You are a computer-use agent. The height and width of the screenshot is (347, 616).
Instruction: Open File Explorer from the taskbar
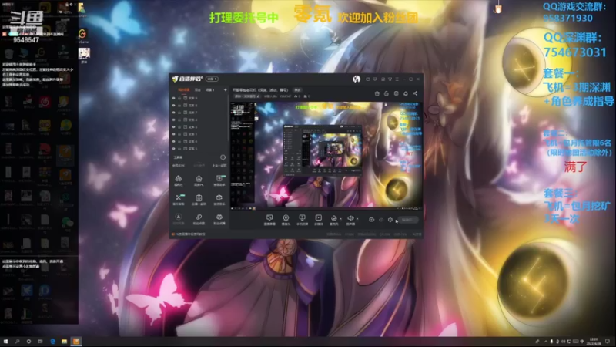[x=64, y=341]
